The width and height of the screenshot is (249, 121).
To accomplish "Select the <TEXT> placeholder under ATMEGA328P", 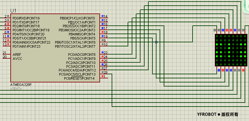I will click(16, 89).
